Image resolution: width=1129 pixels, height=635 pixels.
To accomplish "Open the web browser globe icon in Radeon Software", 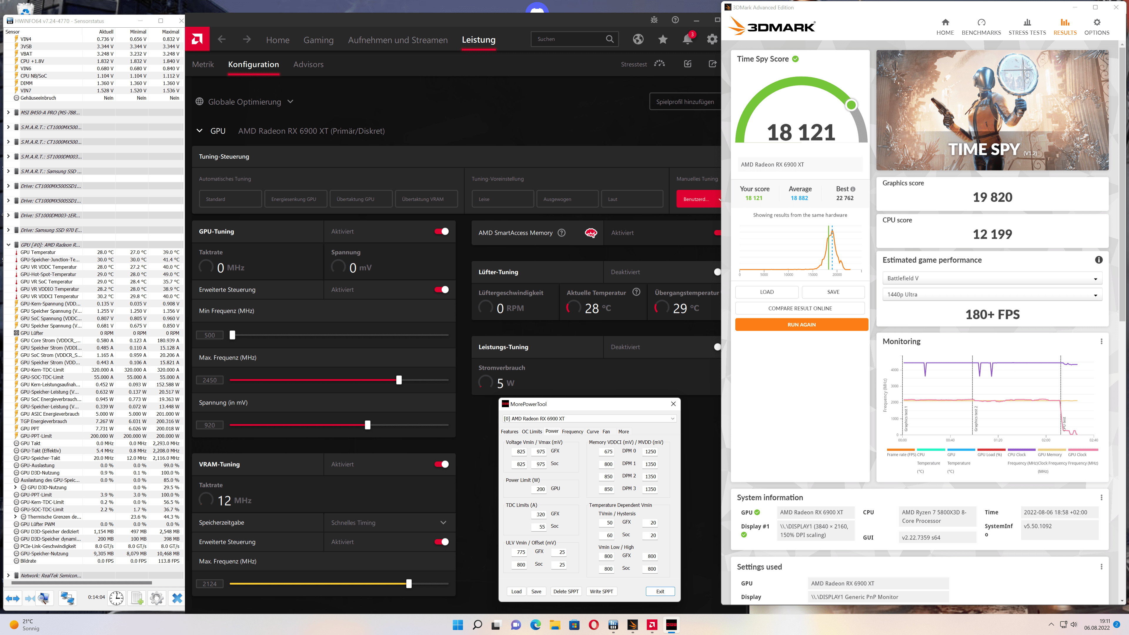I will [x=638, y=39].
